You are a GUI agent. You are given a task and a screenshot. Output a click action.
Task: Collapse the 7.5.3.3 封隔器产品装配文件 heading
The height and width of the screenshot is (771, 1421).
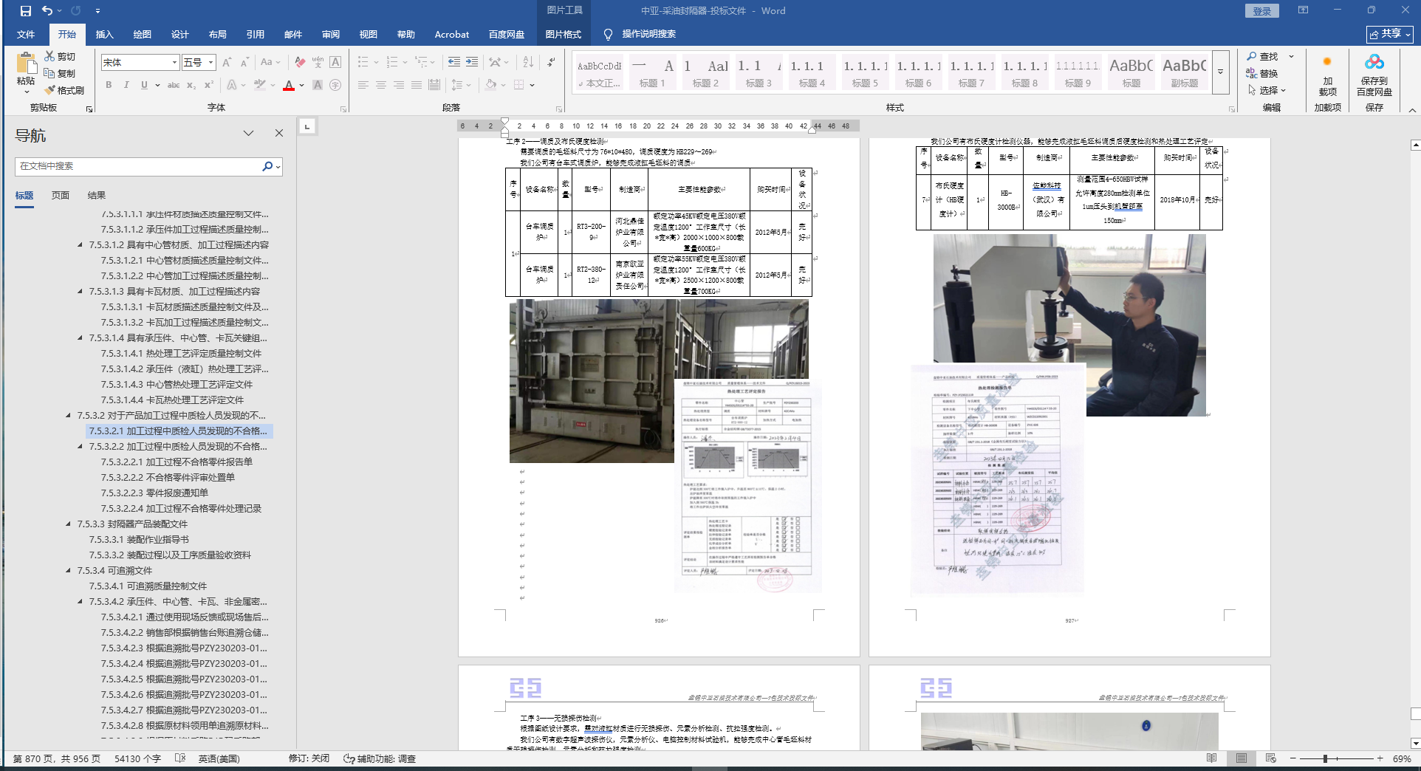68,524
